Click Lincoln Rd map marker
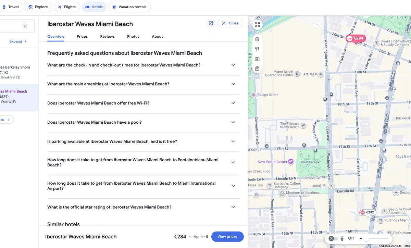411x248 pixels. 331,186
